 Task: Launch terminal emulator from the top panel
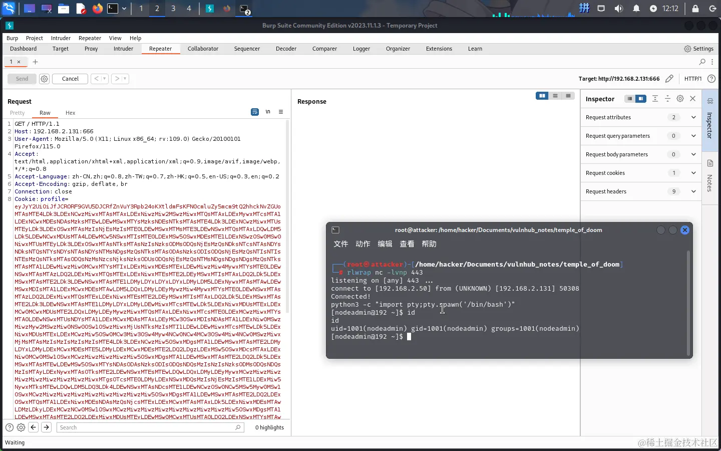(x=113, y=9)
